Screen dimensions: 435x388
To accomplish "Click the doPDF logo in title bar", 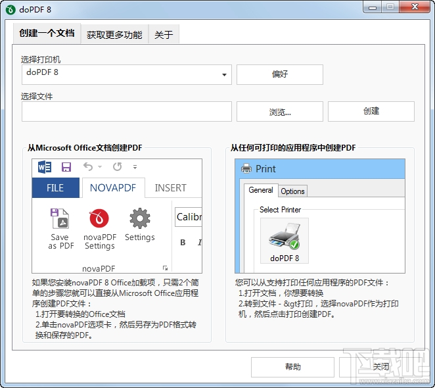I will 11,10.
